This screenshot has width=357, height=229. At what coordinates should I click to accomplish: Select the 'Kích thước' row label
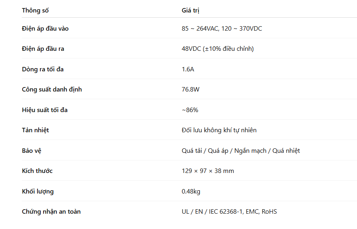pyautogui.click(x=37, y=171)
